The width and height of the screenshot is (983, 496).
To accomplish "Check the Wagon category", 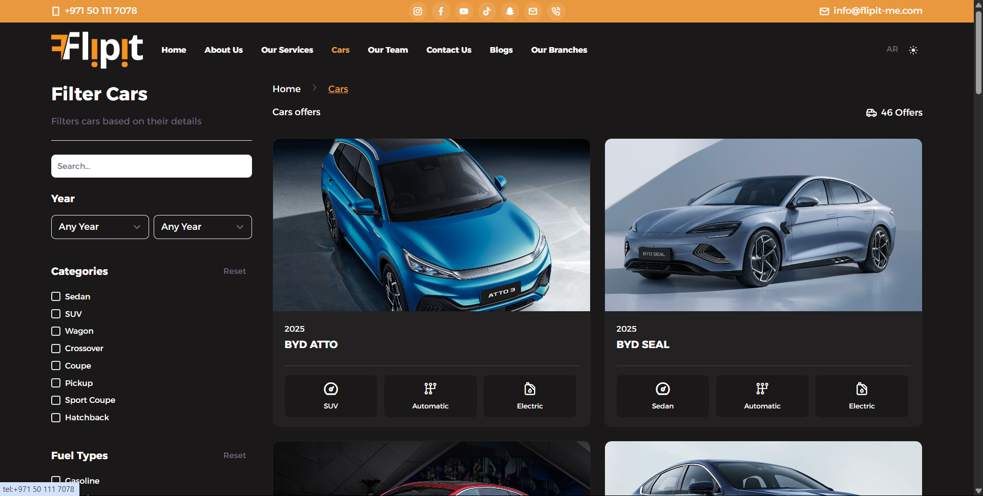I will 56,331.
